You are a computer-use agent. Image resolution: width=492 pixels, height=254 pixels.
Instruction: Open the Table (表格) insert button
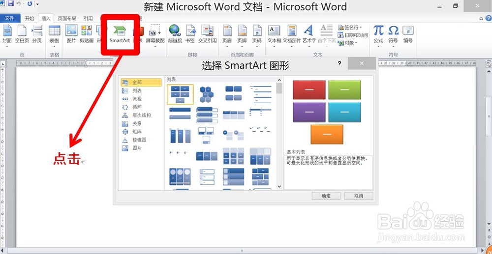tap(54, 35)
